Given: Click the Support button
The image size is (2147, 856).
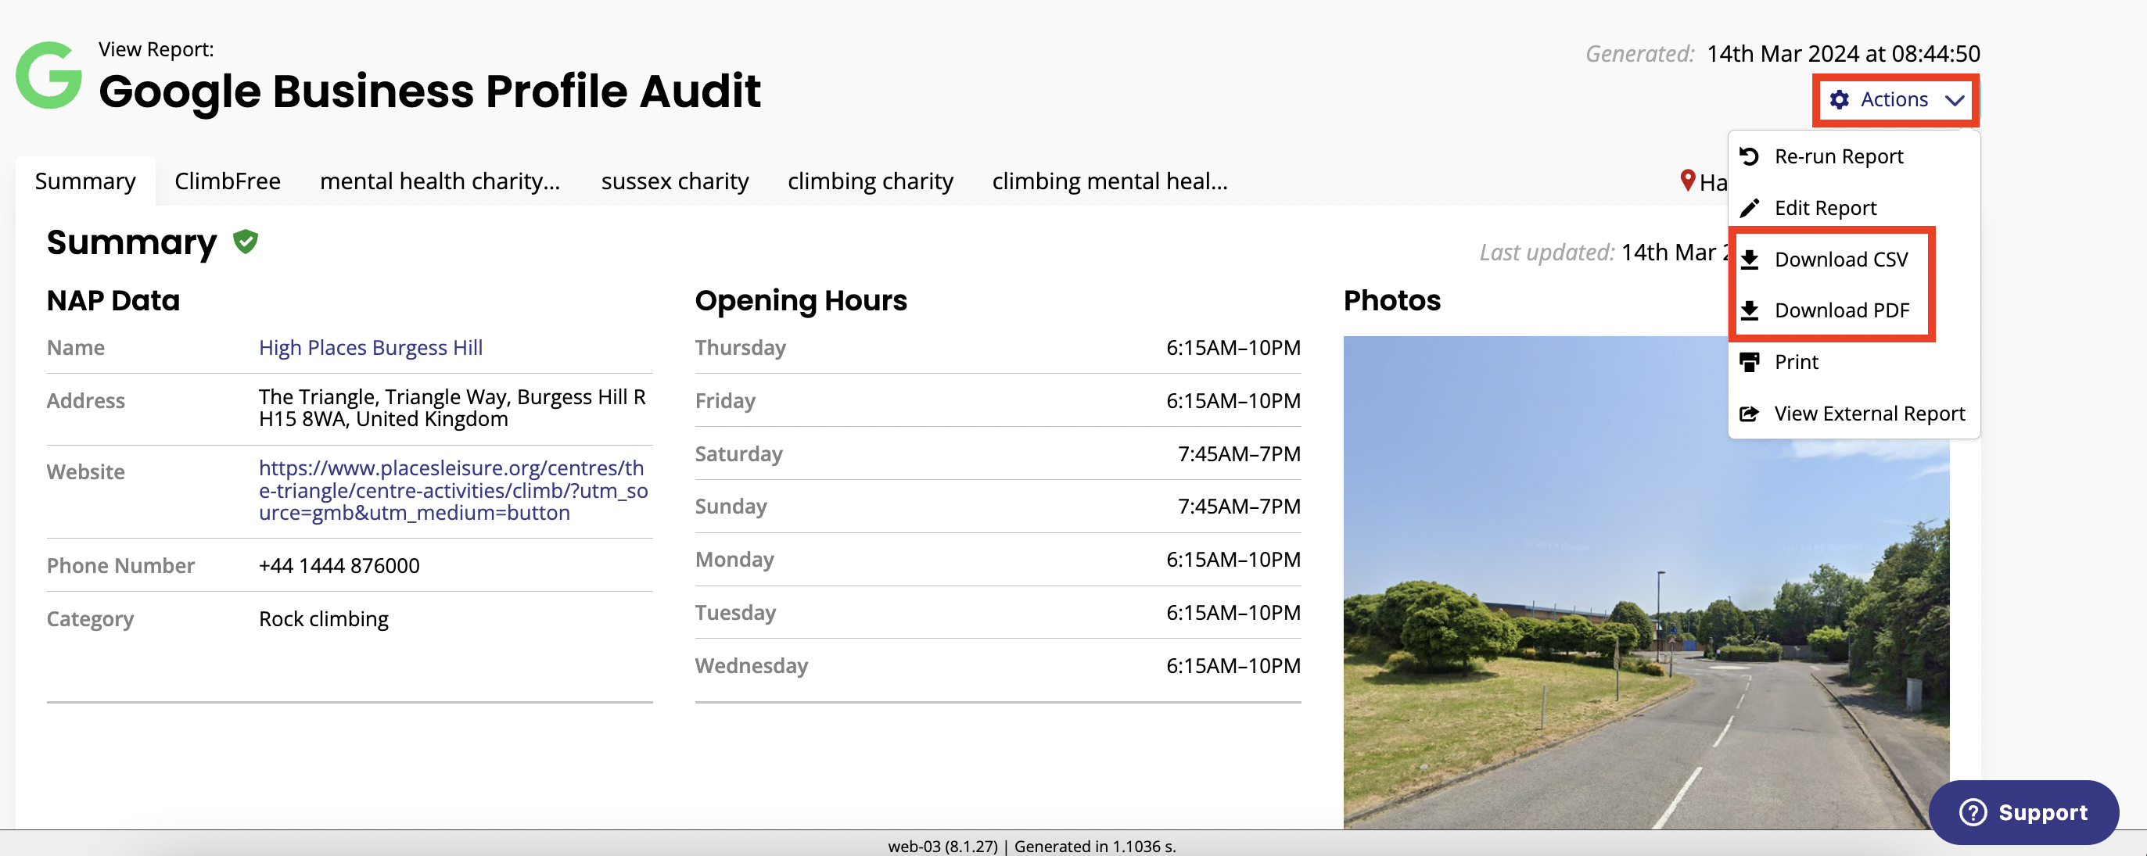Looking at the screenshot, I should [2023, 813].
